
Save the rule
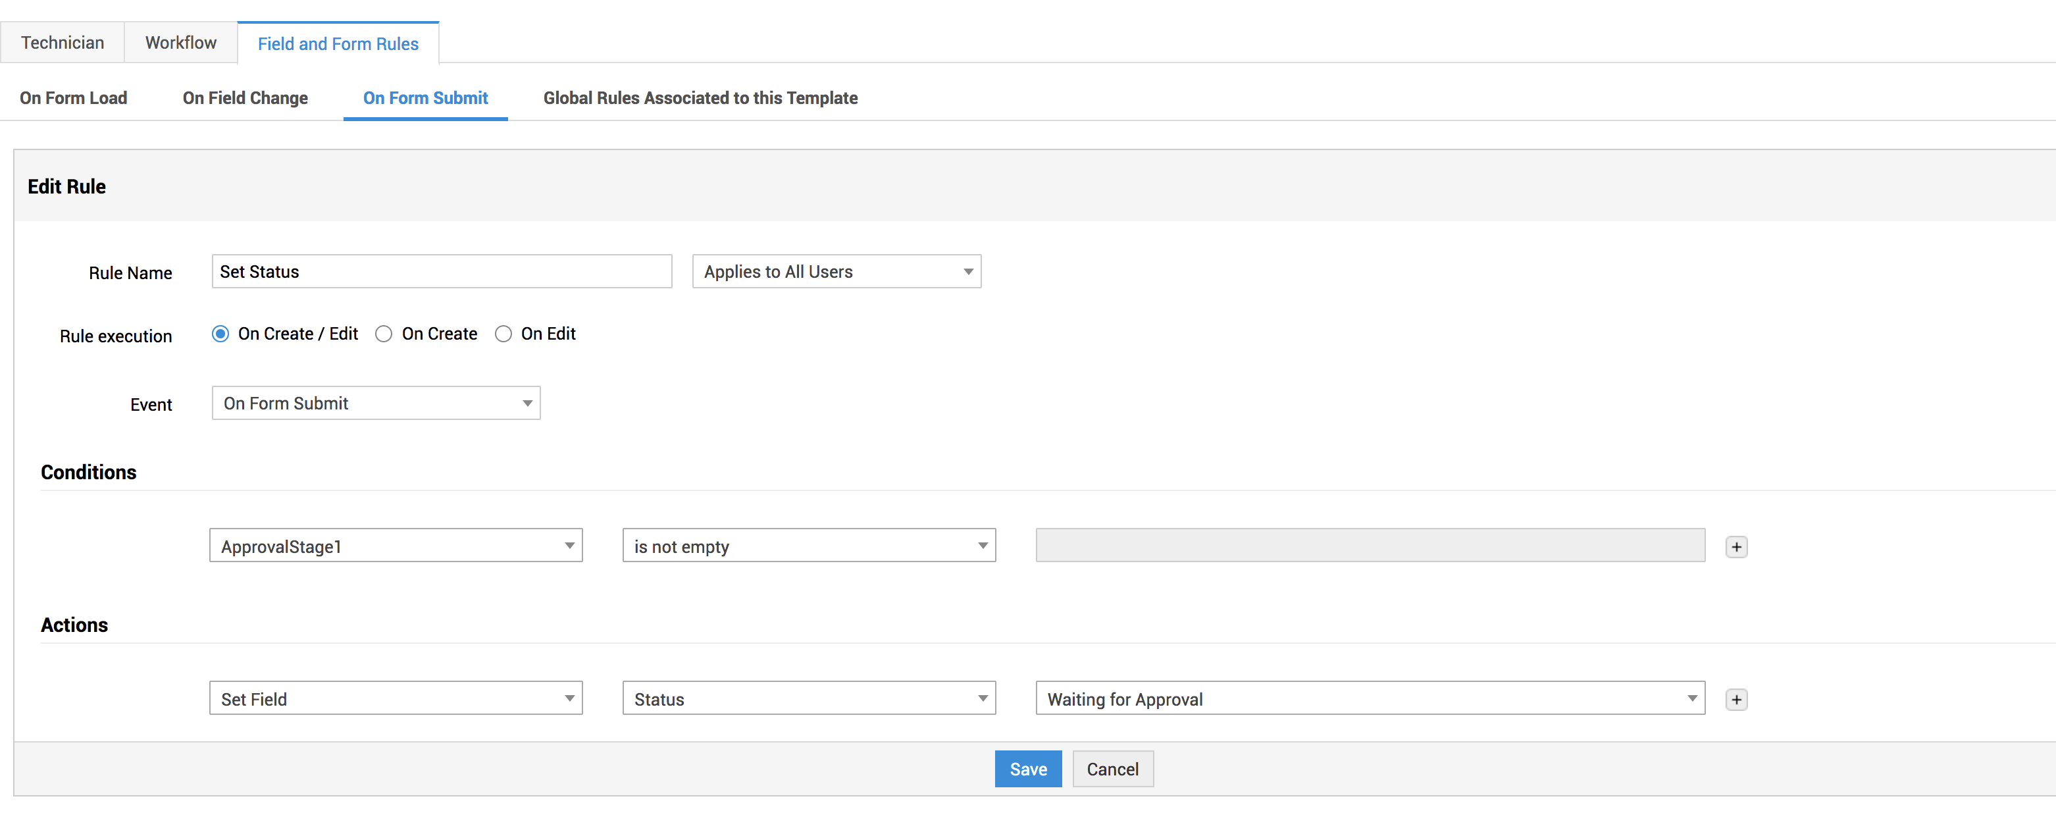coord(1027,769)
